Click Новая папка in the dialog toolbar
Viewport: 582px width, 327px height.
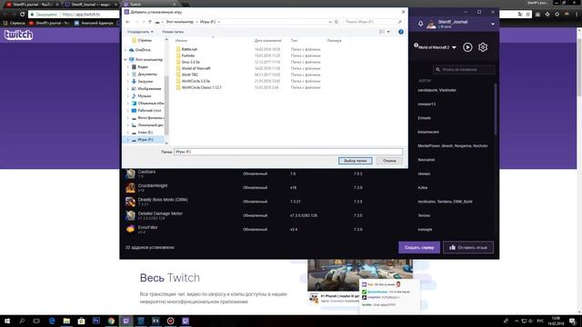coord(173,32)
